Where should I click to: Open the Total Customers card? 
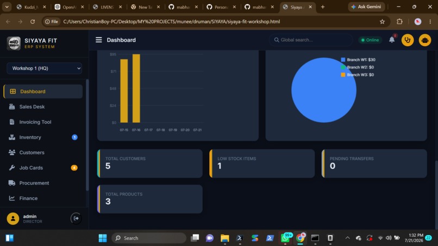pyautogui.click(x=150, y=163)
